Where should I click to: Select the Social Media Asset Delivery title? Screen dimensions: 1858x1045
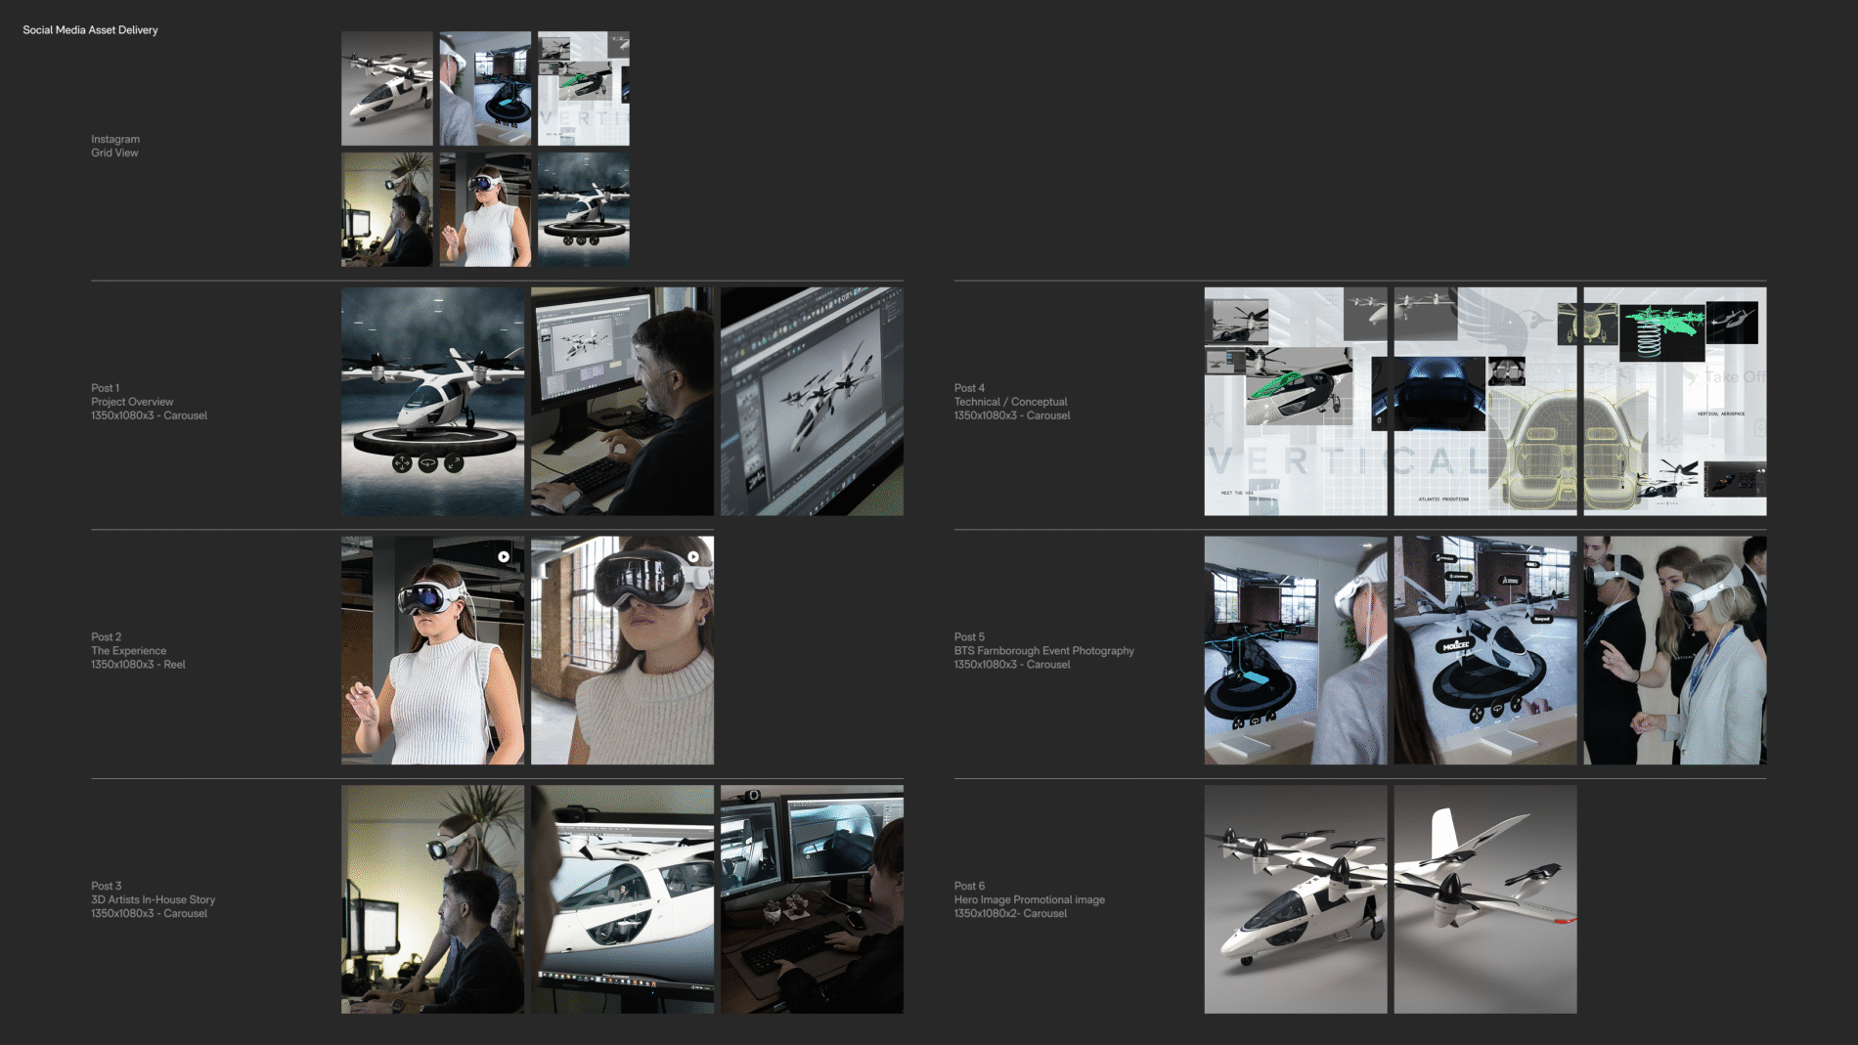[90, 30]
